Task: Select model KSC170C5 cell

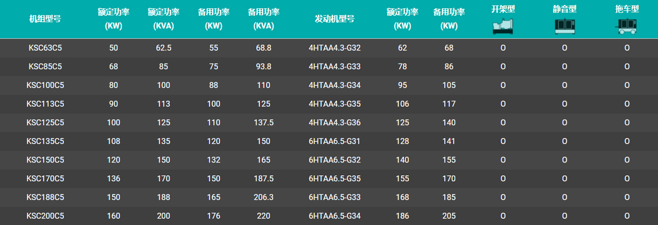Action: [x=45, y=178]
